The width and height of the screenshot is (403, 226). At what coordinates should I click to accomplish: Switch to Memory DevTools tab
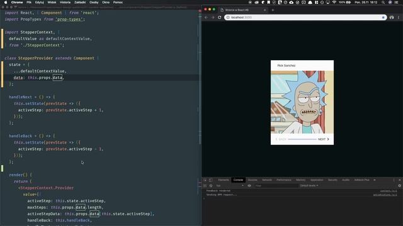pos(301,180)
